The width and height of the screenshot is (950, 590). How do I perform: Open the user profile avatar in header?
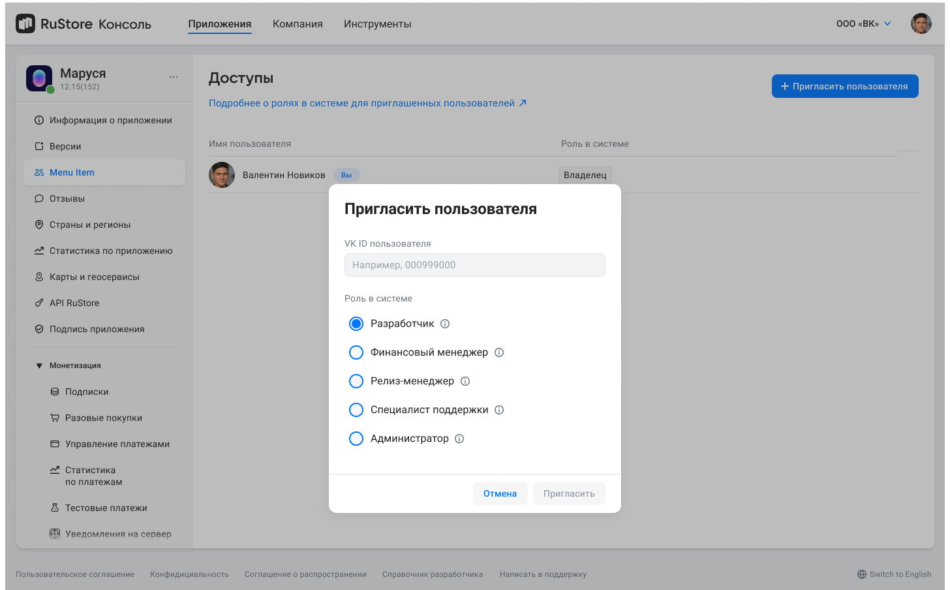(x=921, y=23)
